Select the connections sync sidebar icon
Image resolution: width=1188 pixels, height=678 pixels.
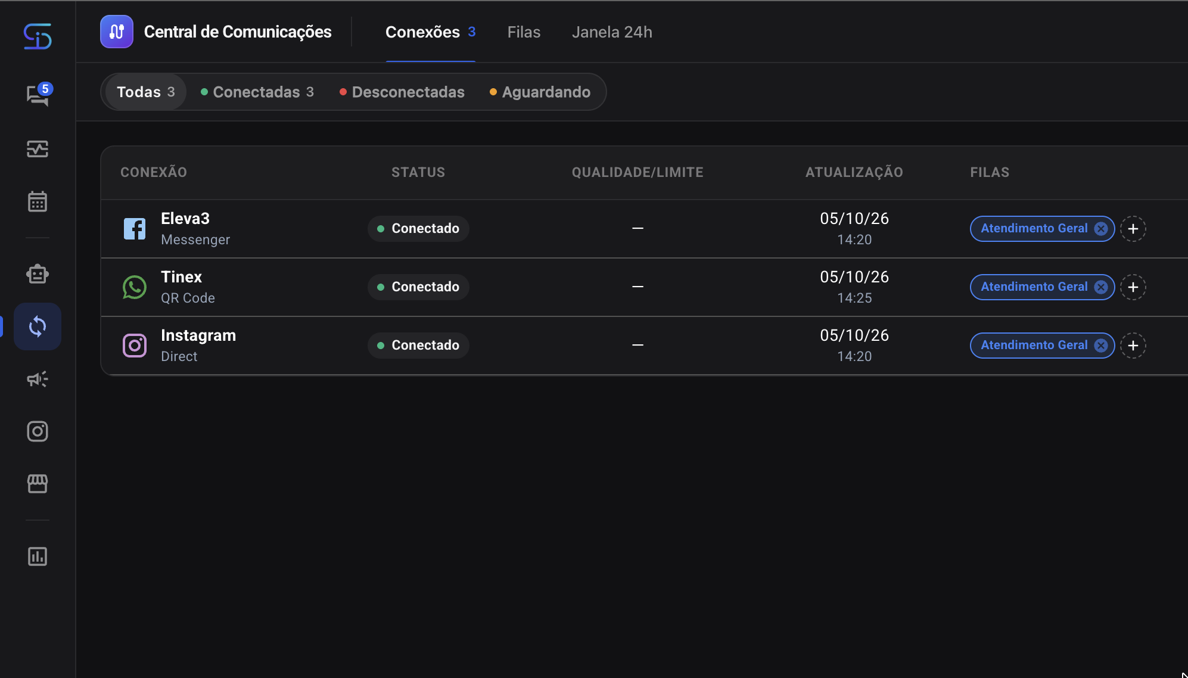pos(38,326)
